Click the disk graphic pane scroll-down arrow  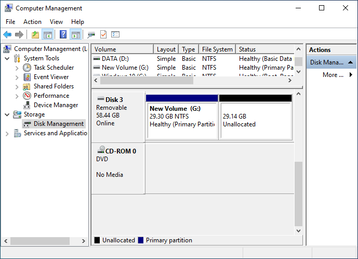coord(298,231)
